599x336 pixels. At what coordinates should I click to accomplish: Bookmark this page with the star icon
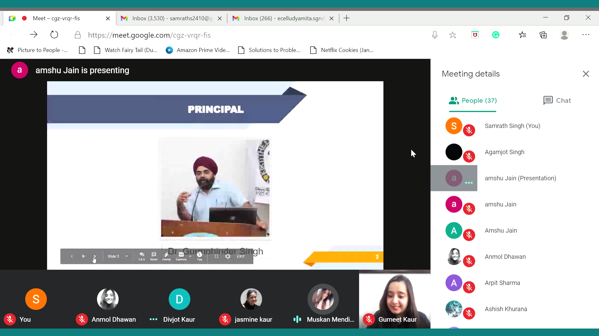coord(453,35)
